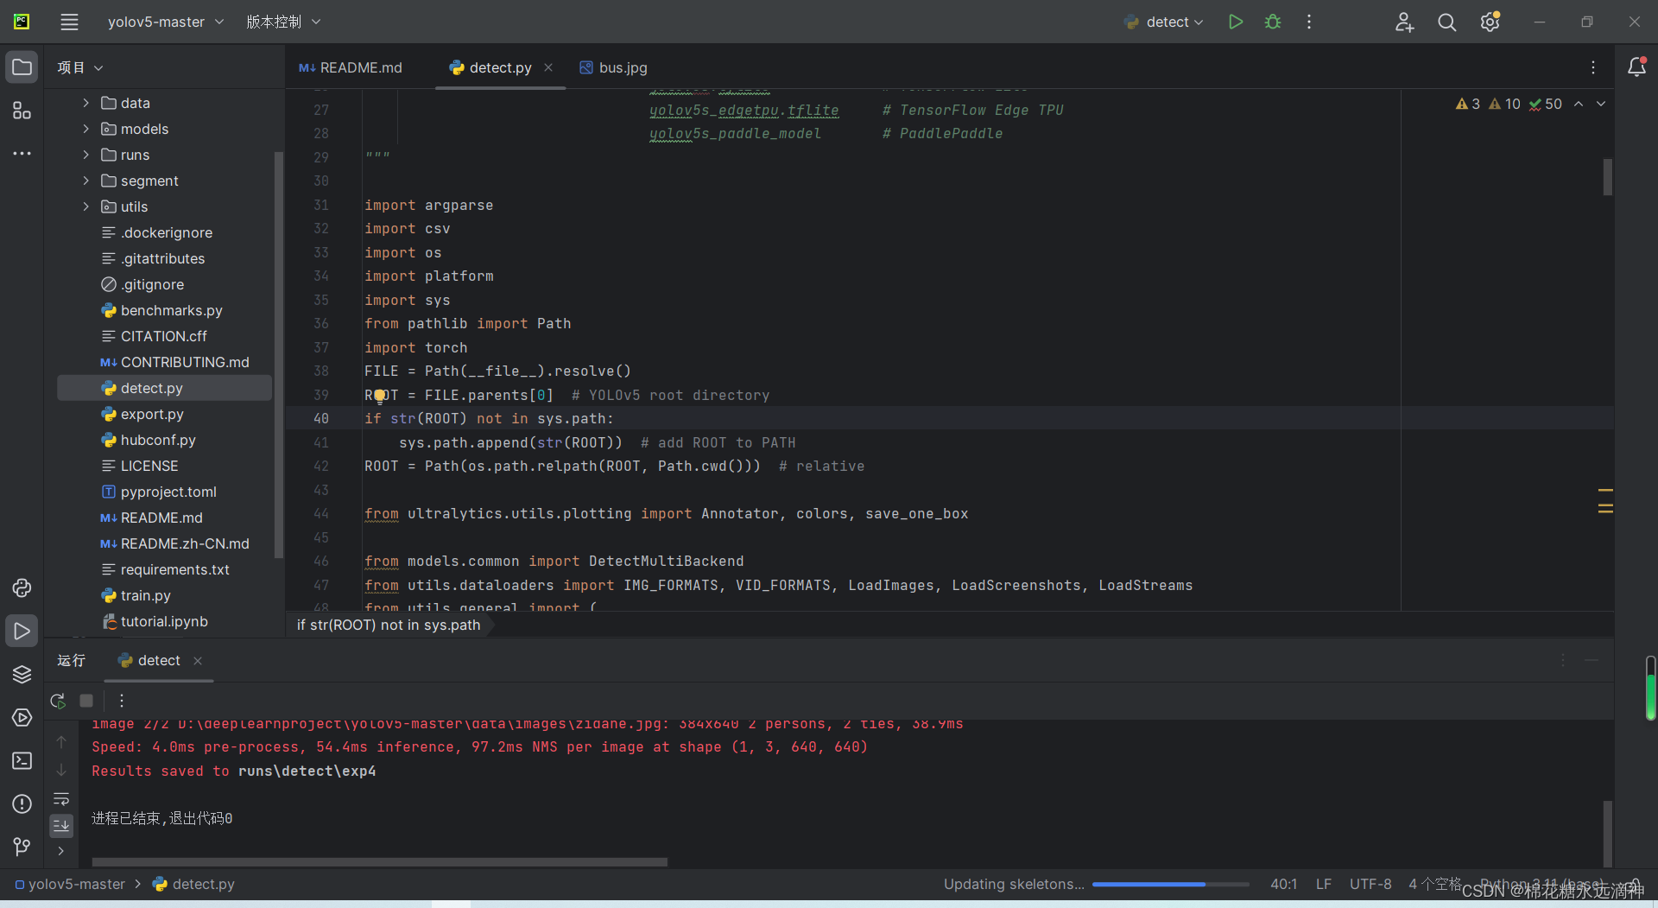1658x908 pixels.
Task: Start a Code With Me session
Action: (x=1404, y=22)
